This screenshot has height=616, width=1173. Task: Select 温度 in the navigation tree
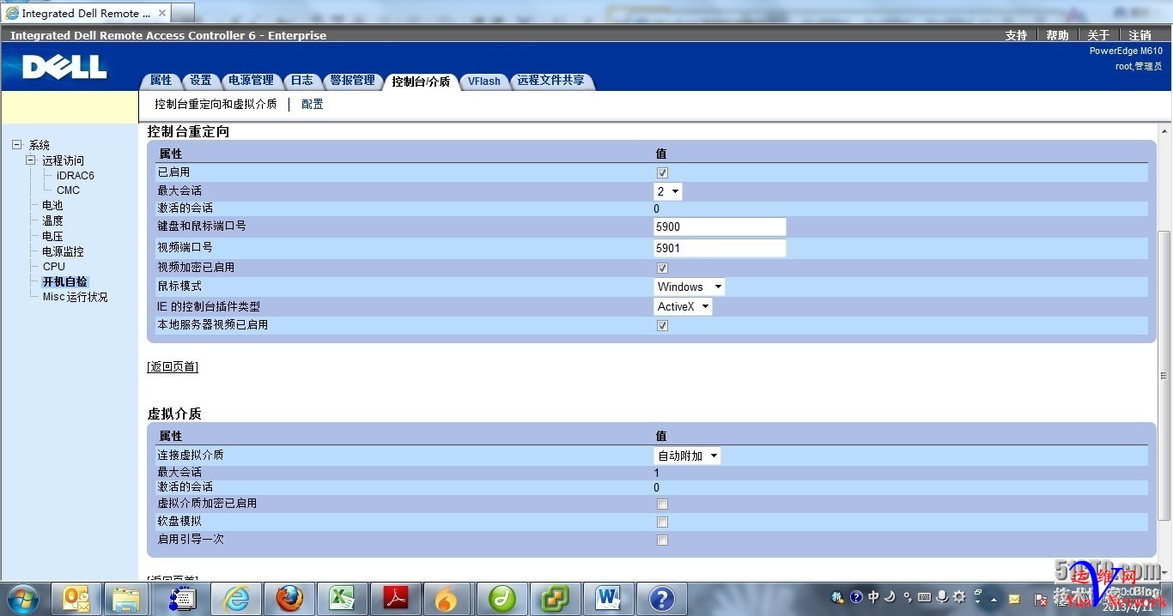[x=52, y=220]
